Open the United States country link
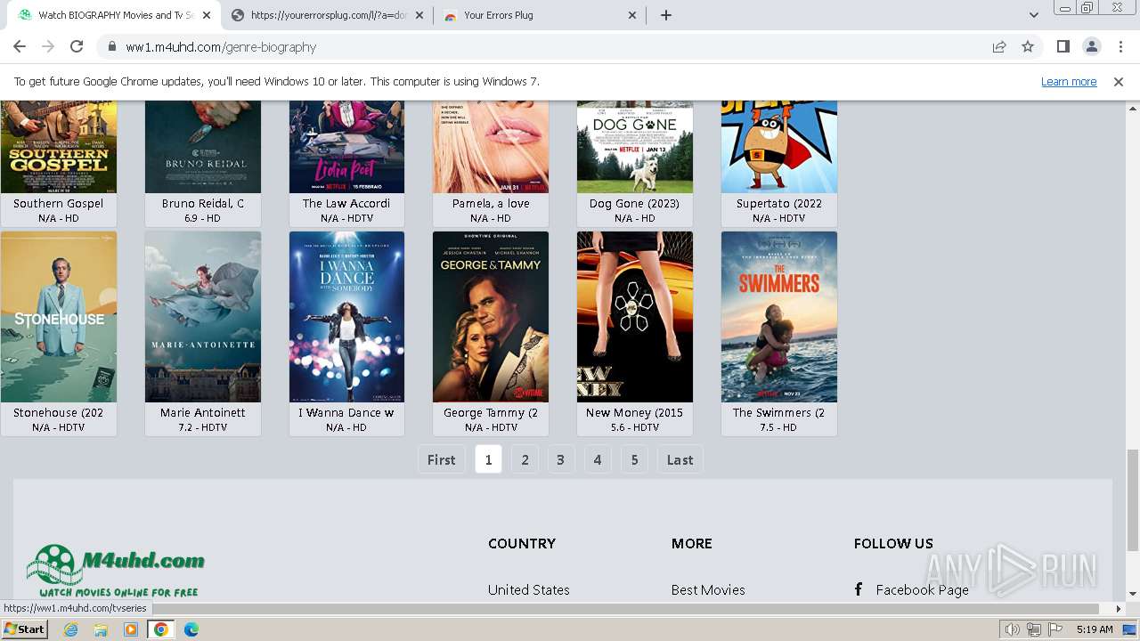Image resolution: width=1140 pixels, height=641 pixels. point(528,590)
